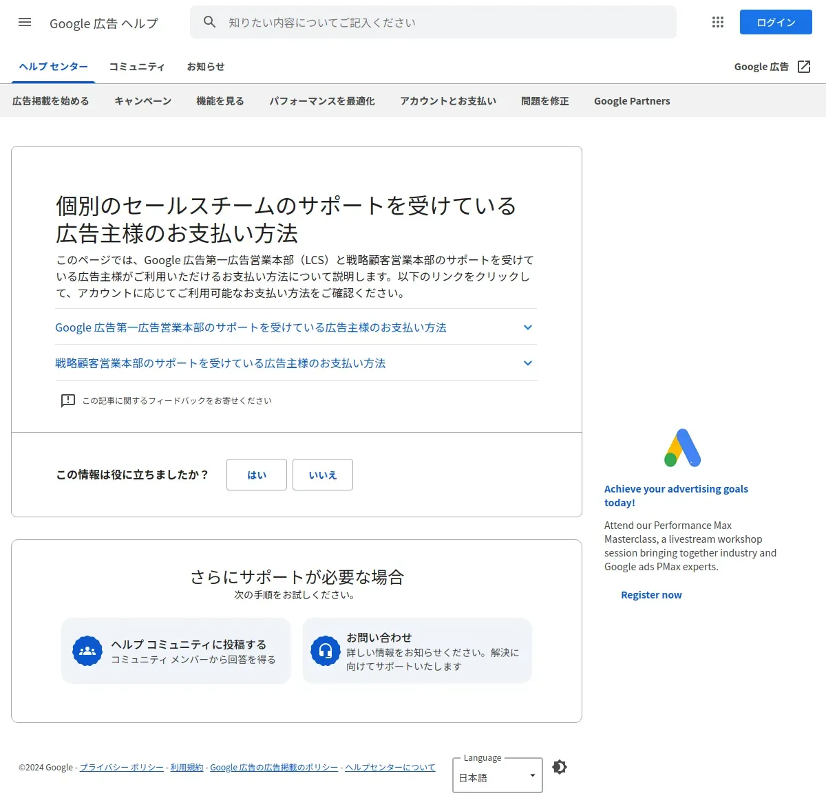Click この記事に関するフィードバック link

[177, 400]
